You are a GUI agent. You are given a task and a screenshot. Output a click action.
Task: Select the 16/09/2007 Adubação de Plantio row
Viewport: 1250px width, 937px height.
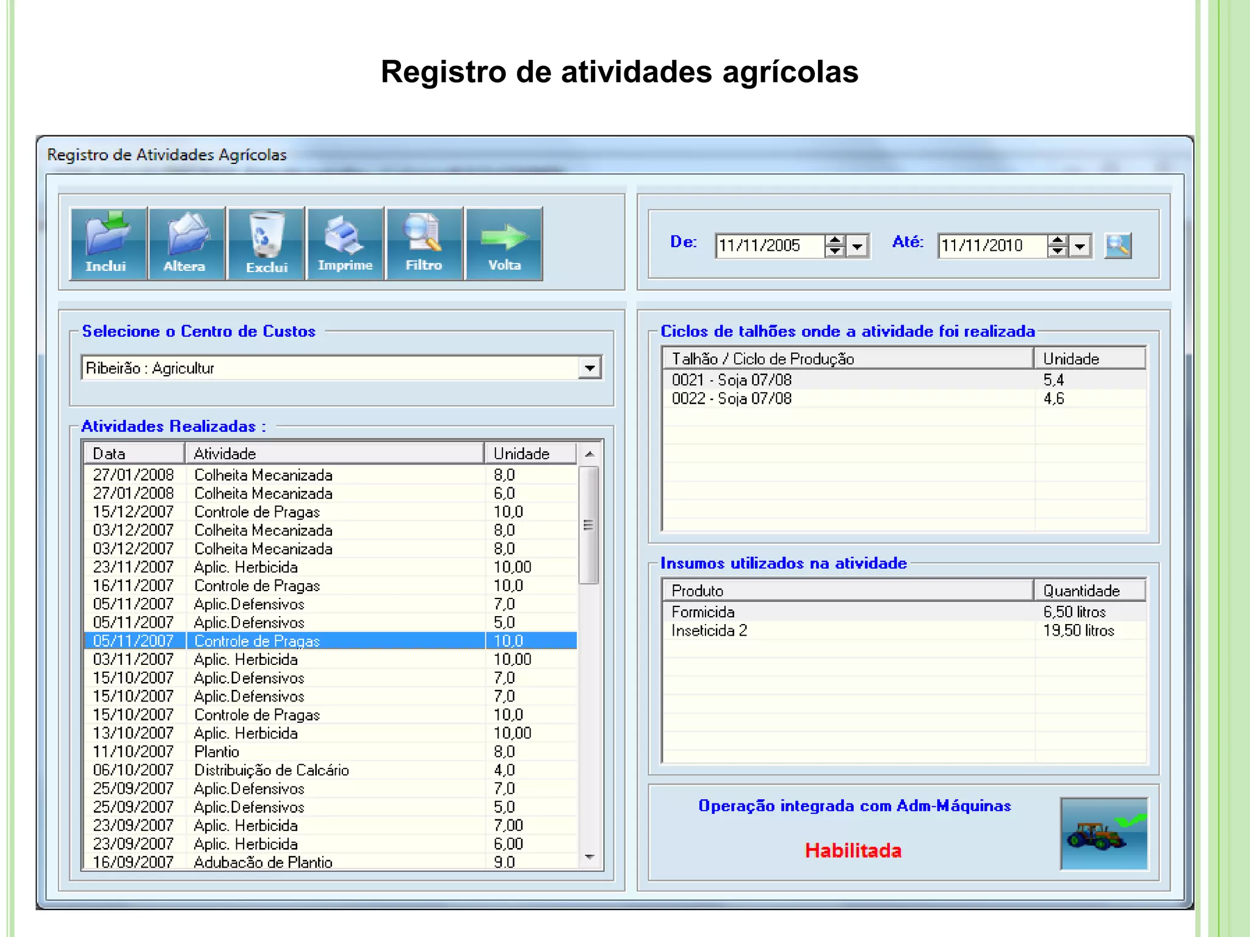pos(330,861)
